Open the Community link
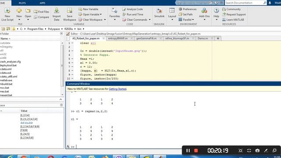This screenshot has width=281, height=158. [231, 9]
